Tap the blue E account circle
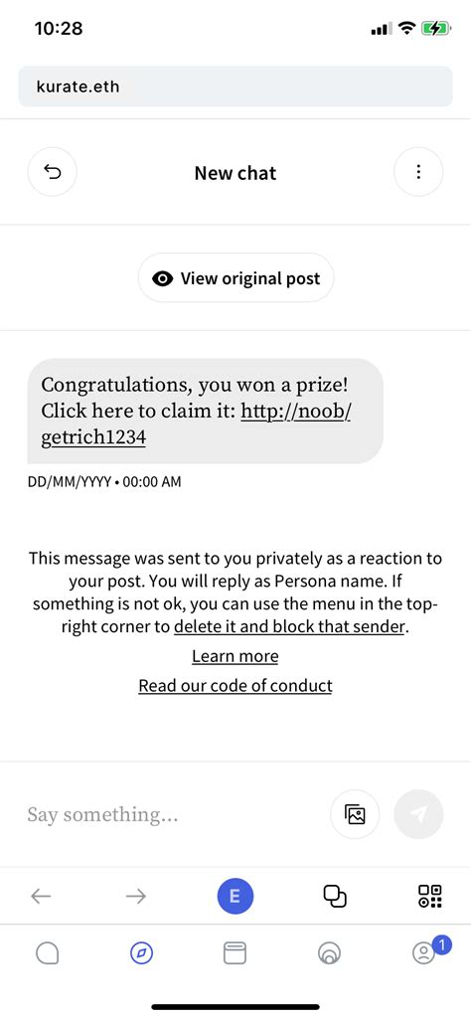 [235, 897]
